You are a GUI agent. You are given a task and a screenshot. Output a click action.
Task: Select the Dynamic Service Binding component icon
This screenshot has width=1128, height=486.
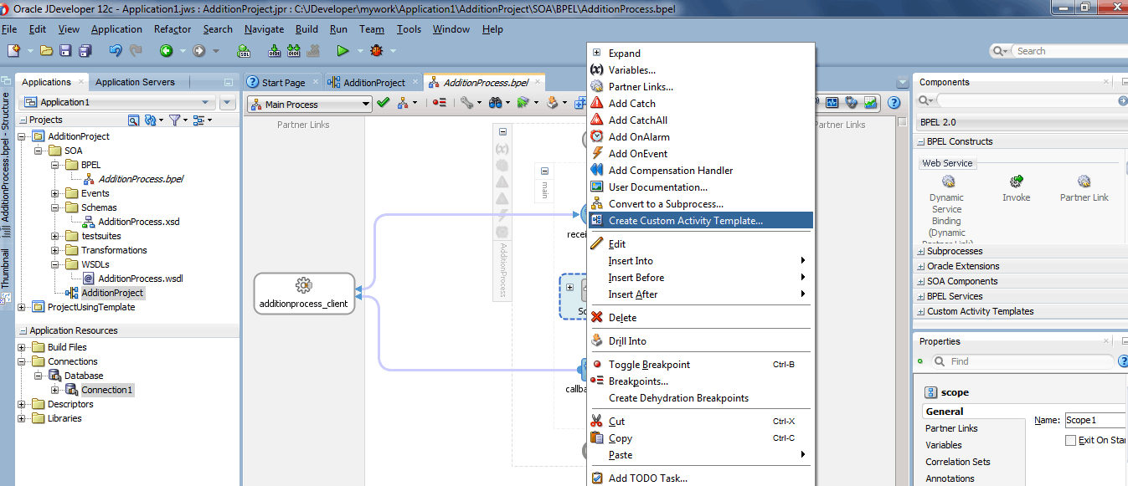click(x=948, y=181)
